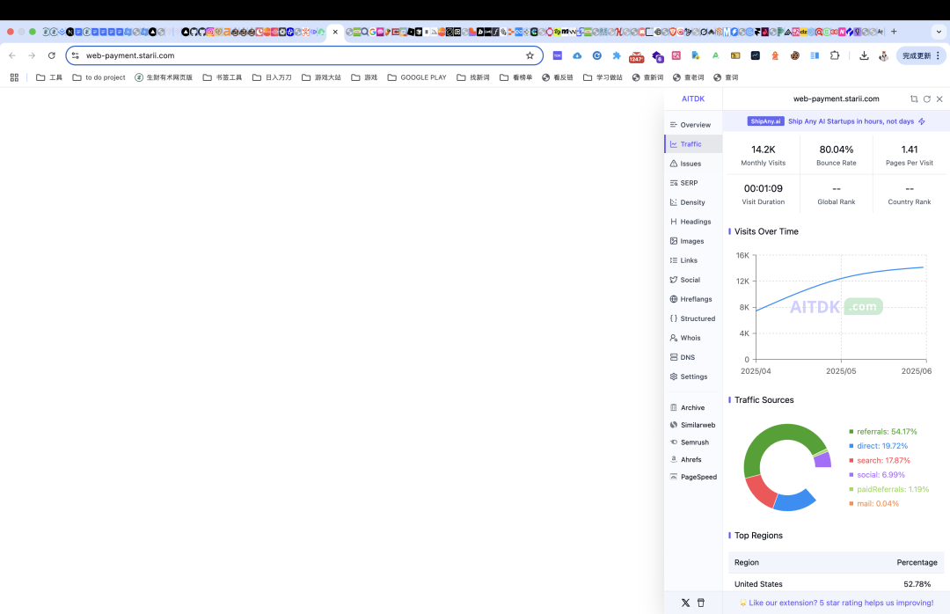
Task: Open Chrome downloads icon
Action: (864, 55)
